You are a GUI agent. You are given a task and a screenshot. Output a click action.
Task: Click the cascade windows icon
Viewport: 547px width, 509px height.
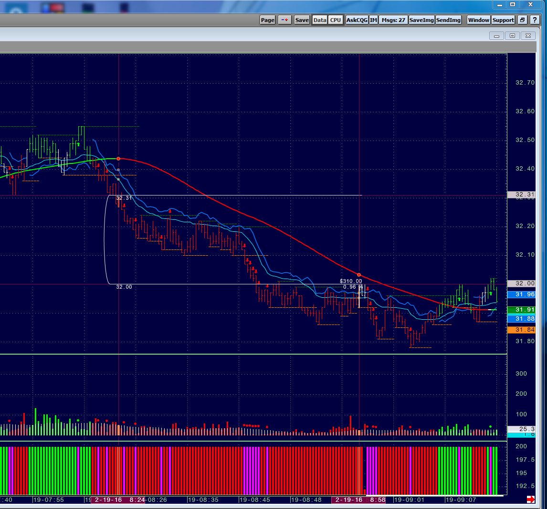click(x=522, y=20)
